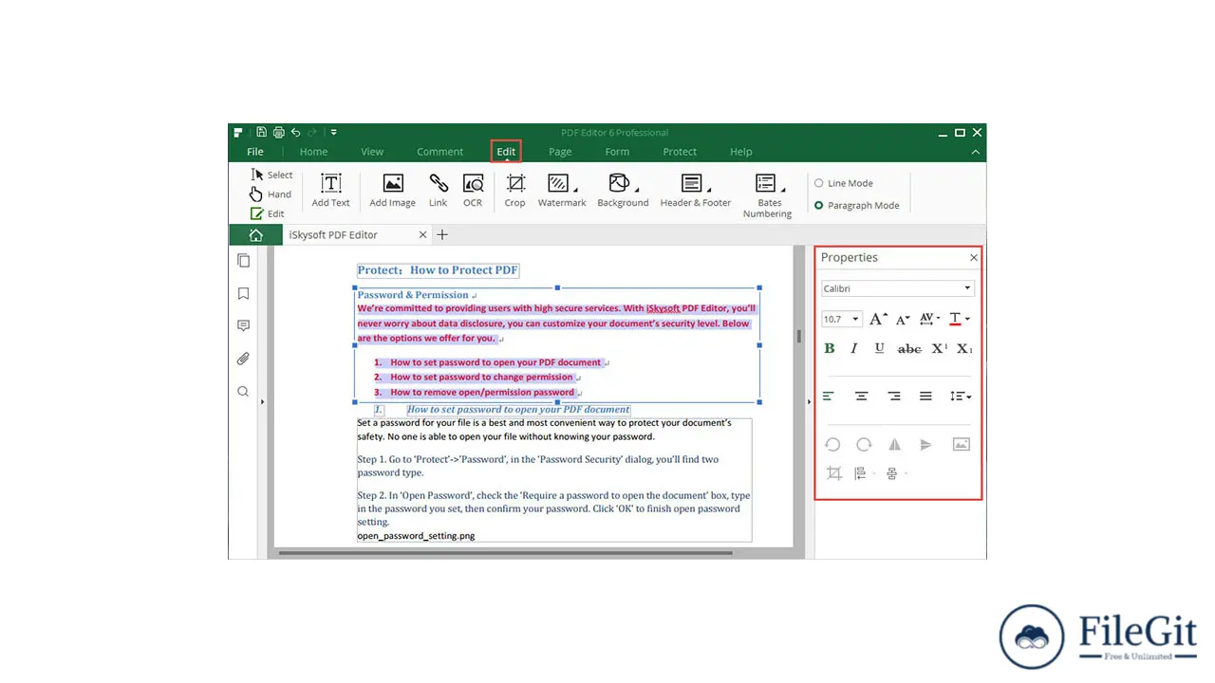Open the File menu
Viewport: 1215px width, 683px height.
[x=255, y=152]
